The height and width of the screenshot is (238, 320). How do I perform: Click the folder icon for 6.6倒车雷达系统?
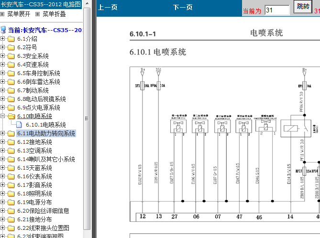[x=11, y=82]
